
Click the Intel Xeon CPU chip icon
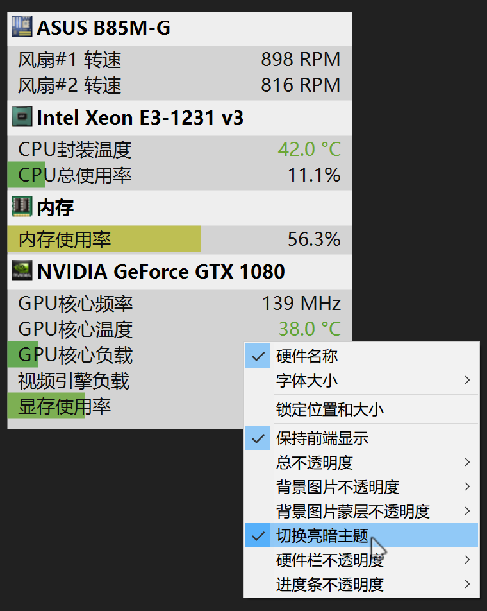22,117
